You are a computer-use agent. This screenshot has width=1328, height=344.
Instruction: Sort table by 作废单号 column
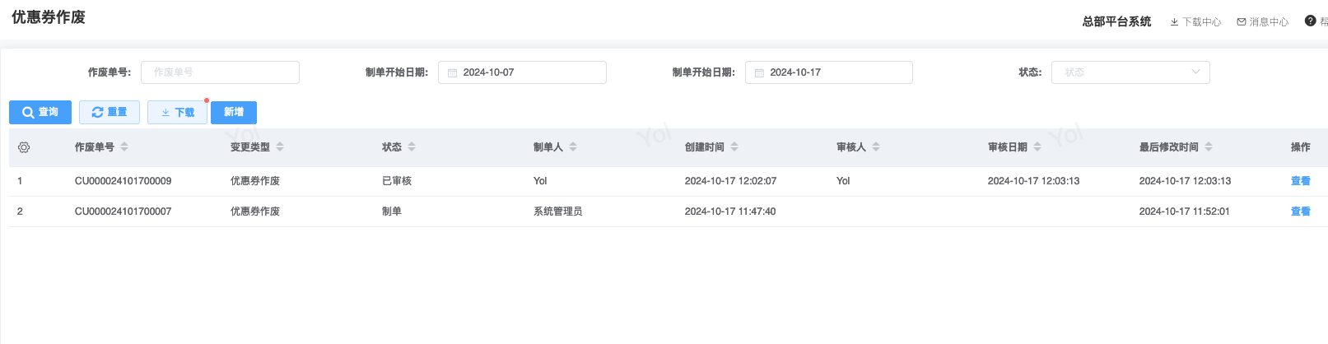[124, 147]
